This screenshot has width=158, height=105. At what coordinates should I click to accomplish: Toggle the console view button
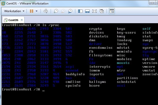112,11
